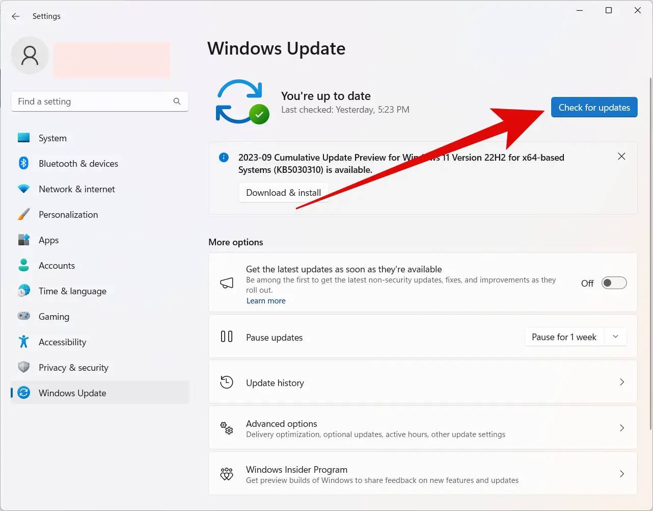Click the Learn more link

click(x=266, y=301)
